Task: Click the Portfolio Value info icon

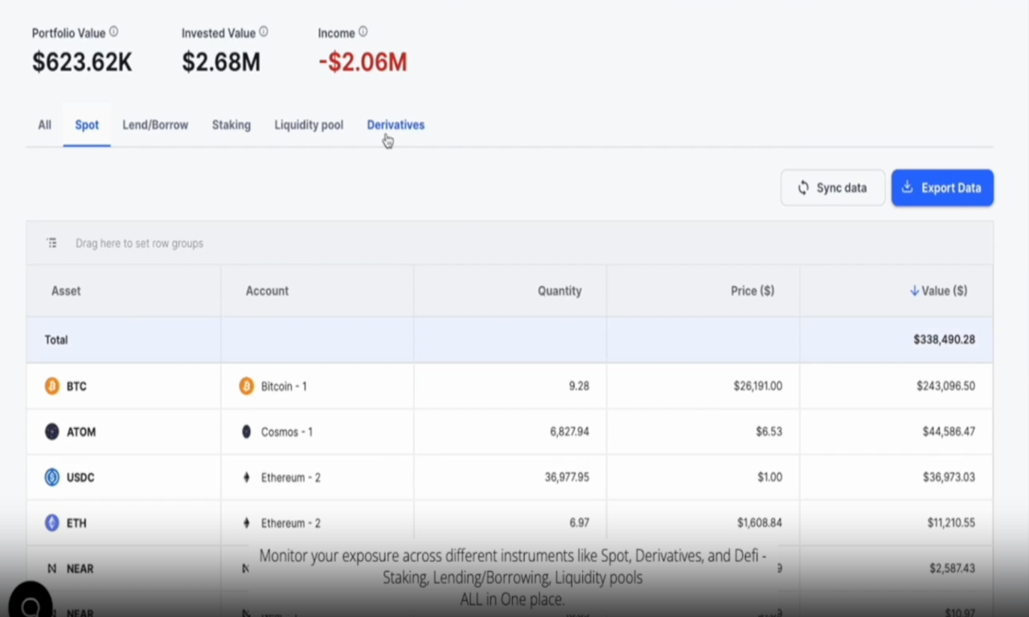Action: pyautogui.click(x=113, y=32)
